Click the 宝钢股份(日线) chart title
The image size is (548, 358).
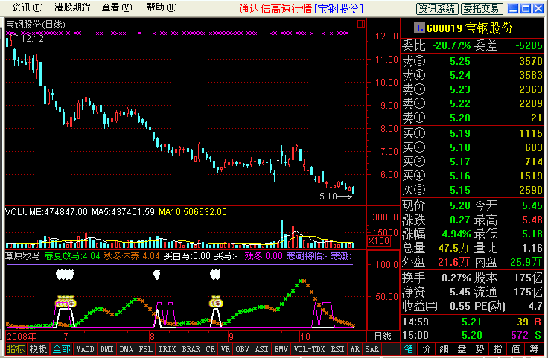click(35, 25)
